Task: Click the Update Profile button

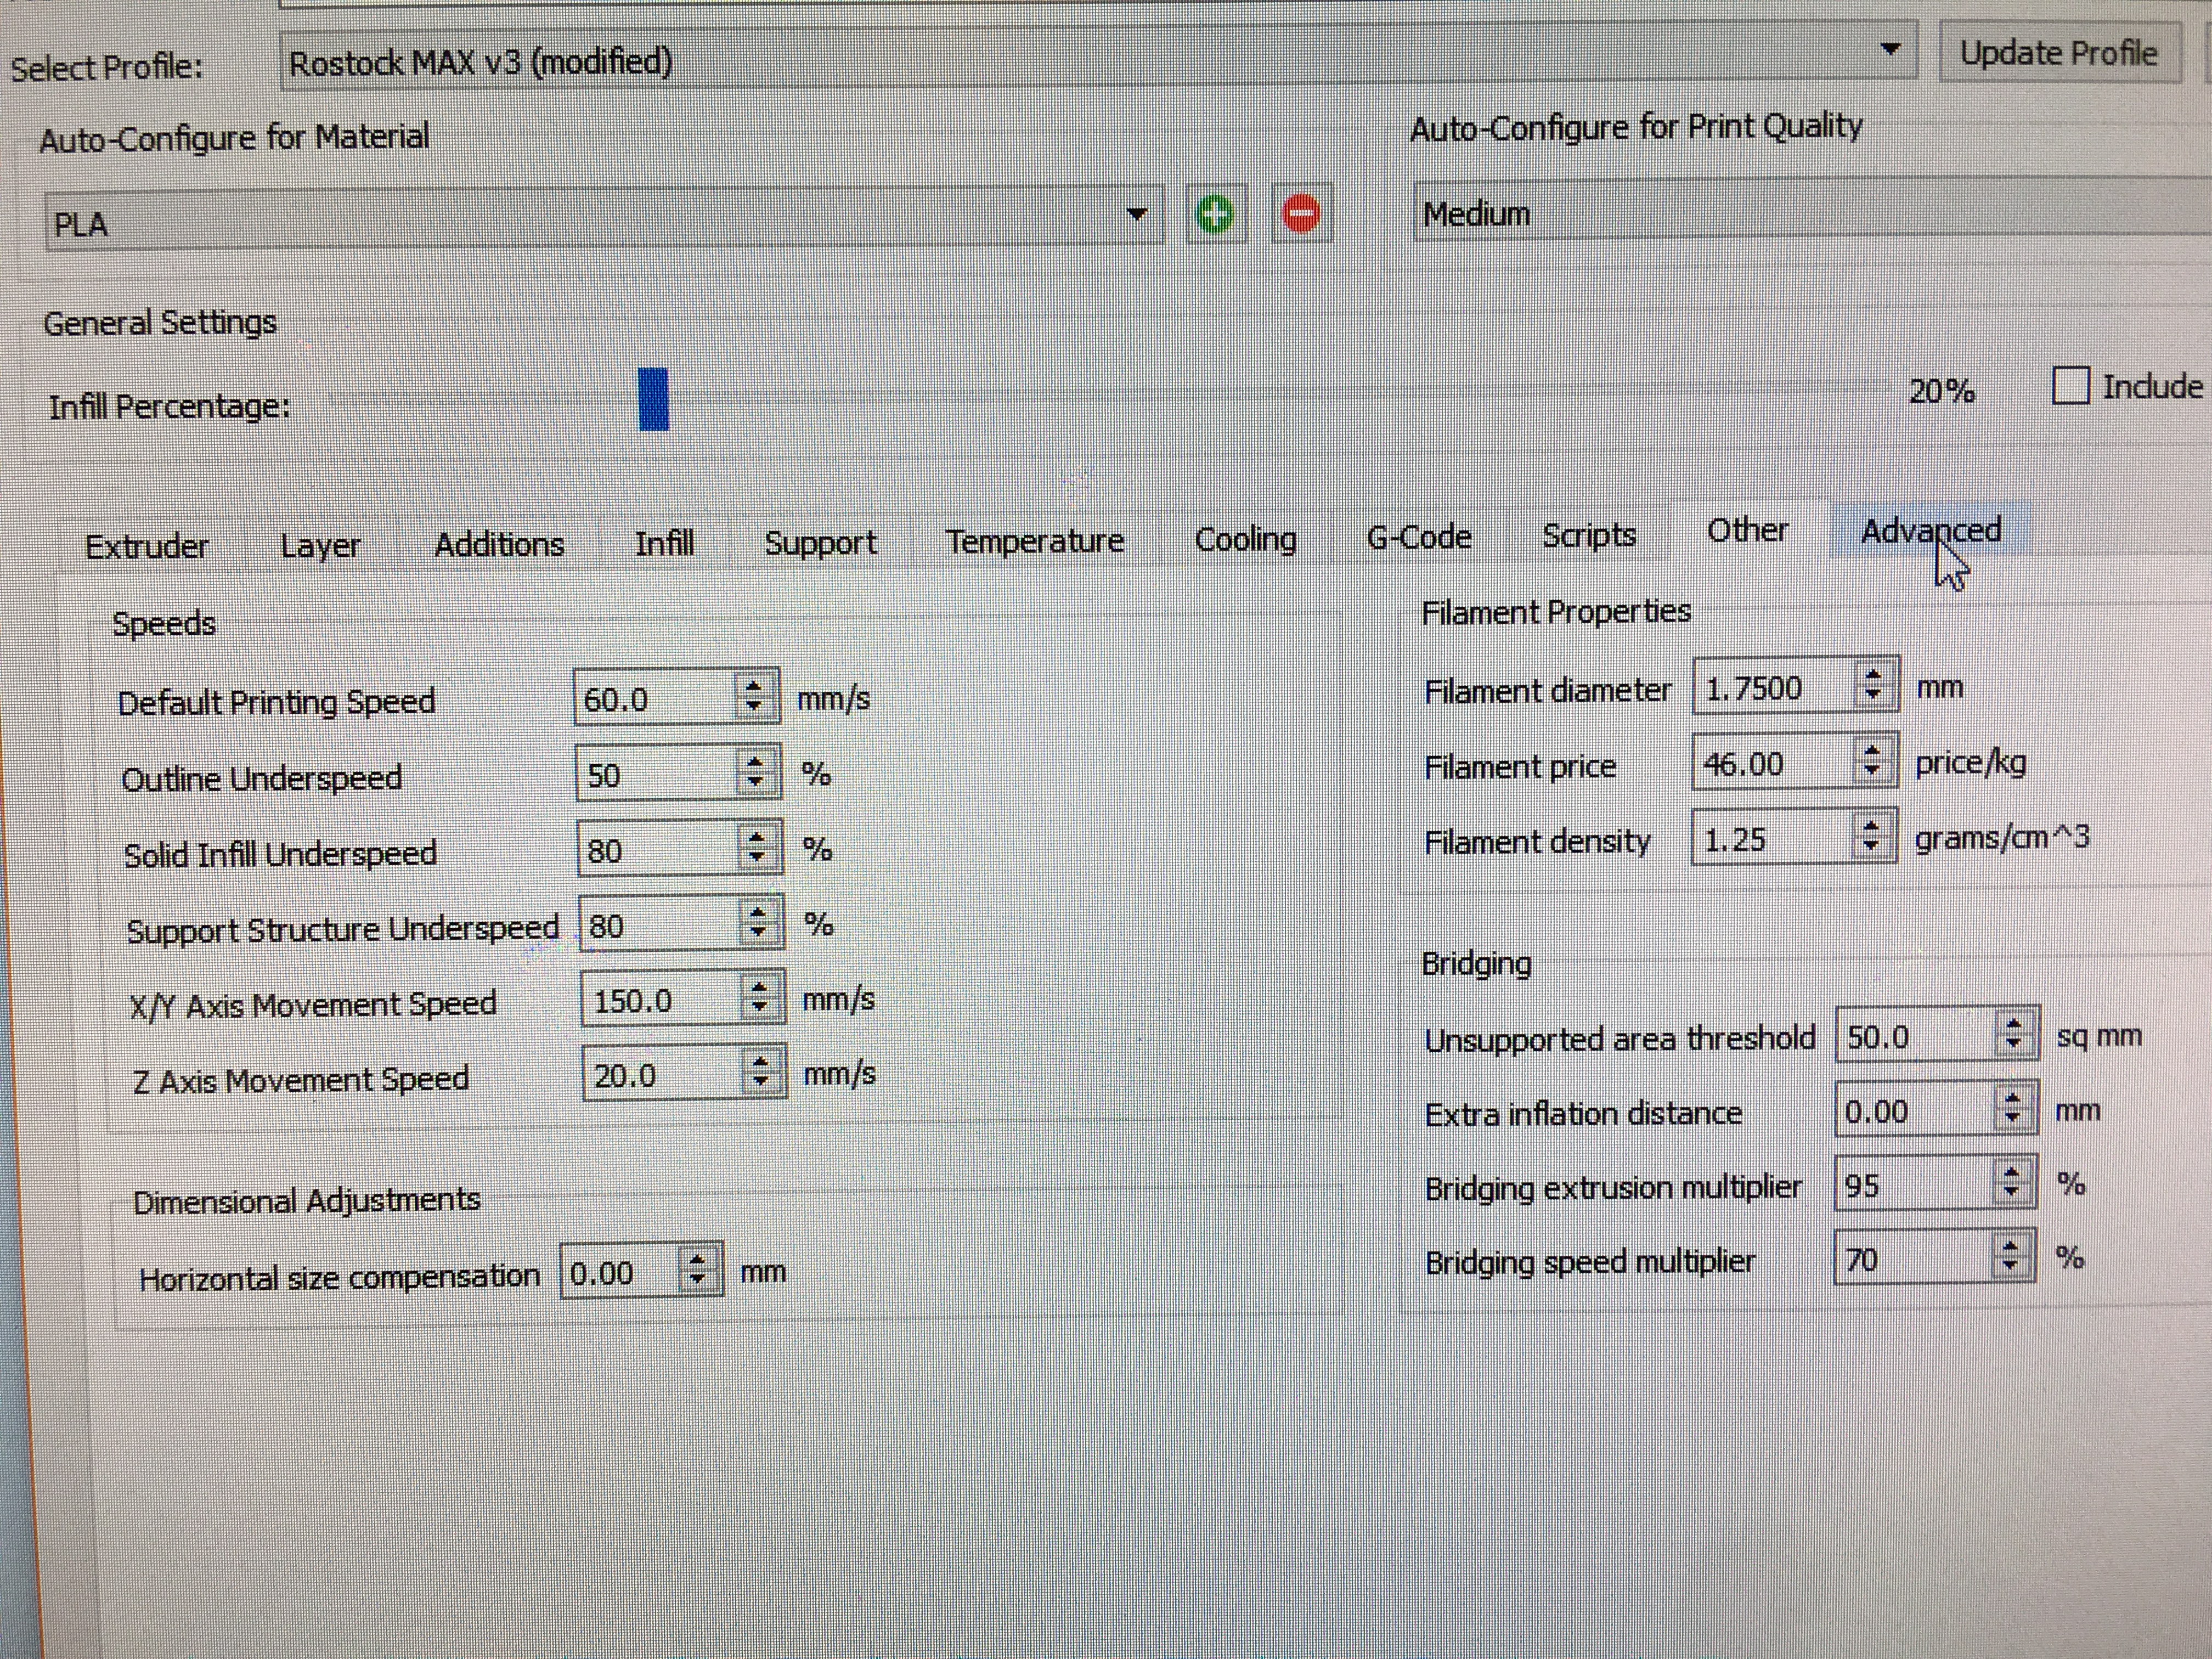Action: coord(2057,53)
